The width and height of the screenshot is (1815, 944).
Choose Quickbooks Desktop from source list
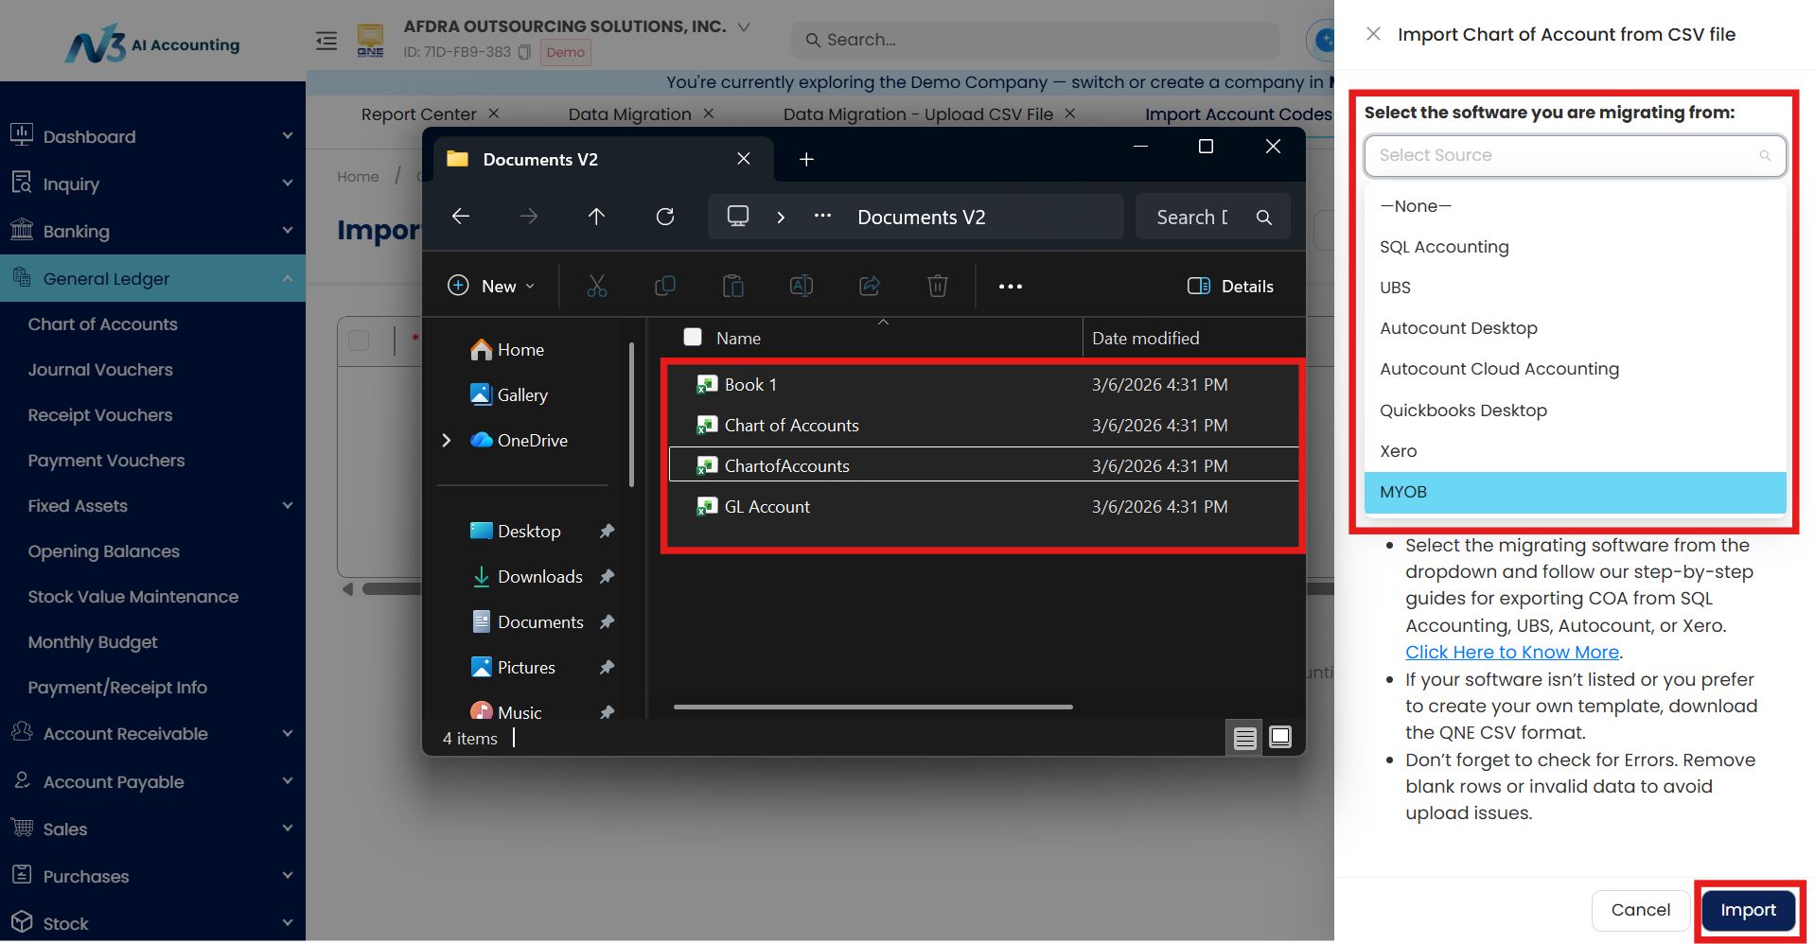click(1575, 411)
